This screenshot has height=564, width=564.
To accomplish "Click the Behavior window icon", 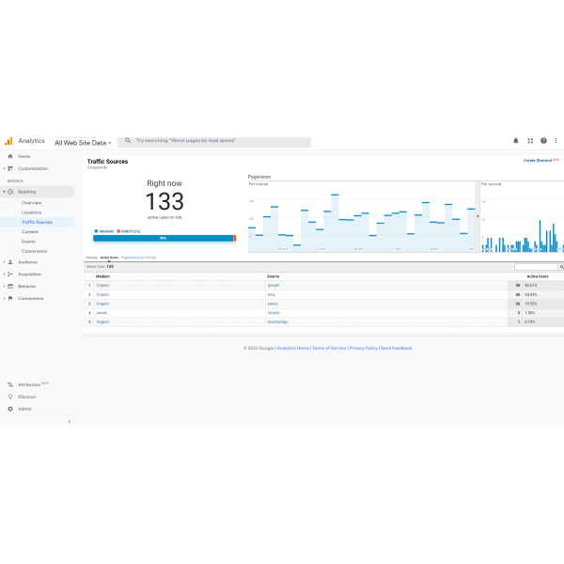I will tap(10, 287).
